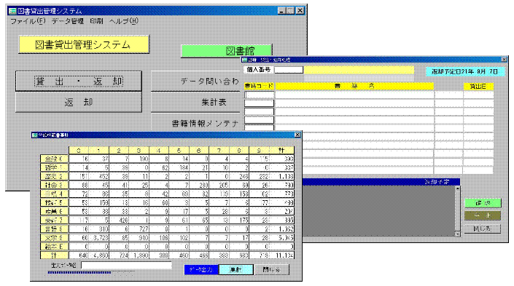Click the green 図書館 label
This screenshot has width=514, height=286.
click(x=227, y=51)
